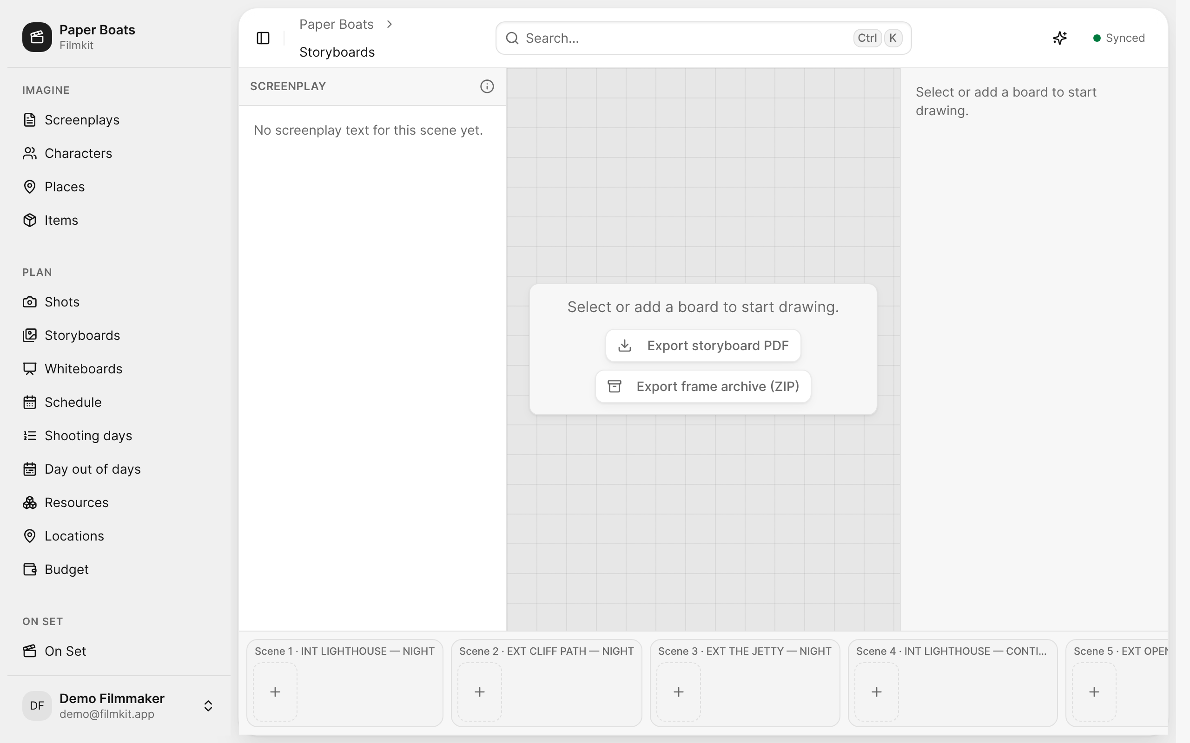Click the On Set clapper icon
The height and width of the screenshot is (743, 1190).
tap(29, 651)
